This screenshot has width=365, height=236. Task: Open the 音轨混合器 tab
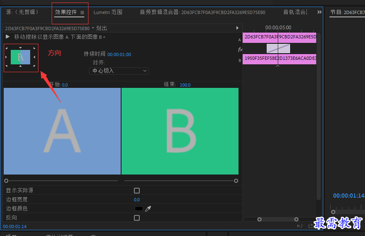click(x=295, y=12)
